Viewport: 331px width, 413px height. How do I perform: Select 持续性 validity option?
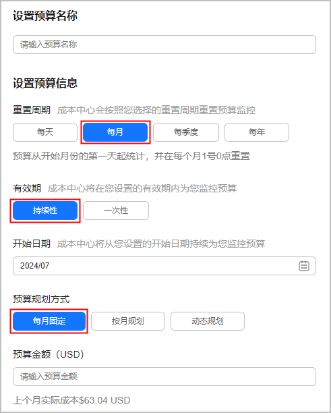pyautogui.click(x=45, y=211)
